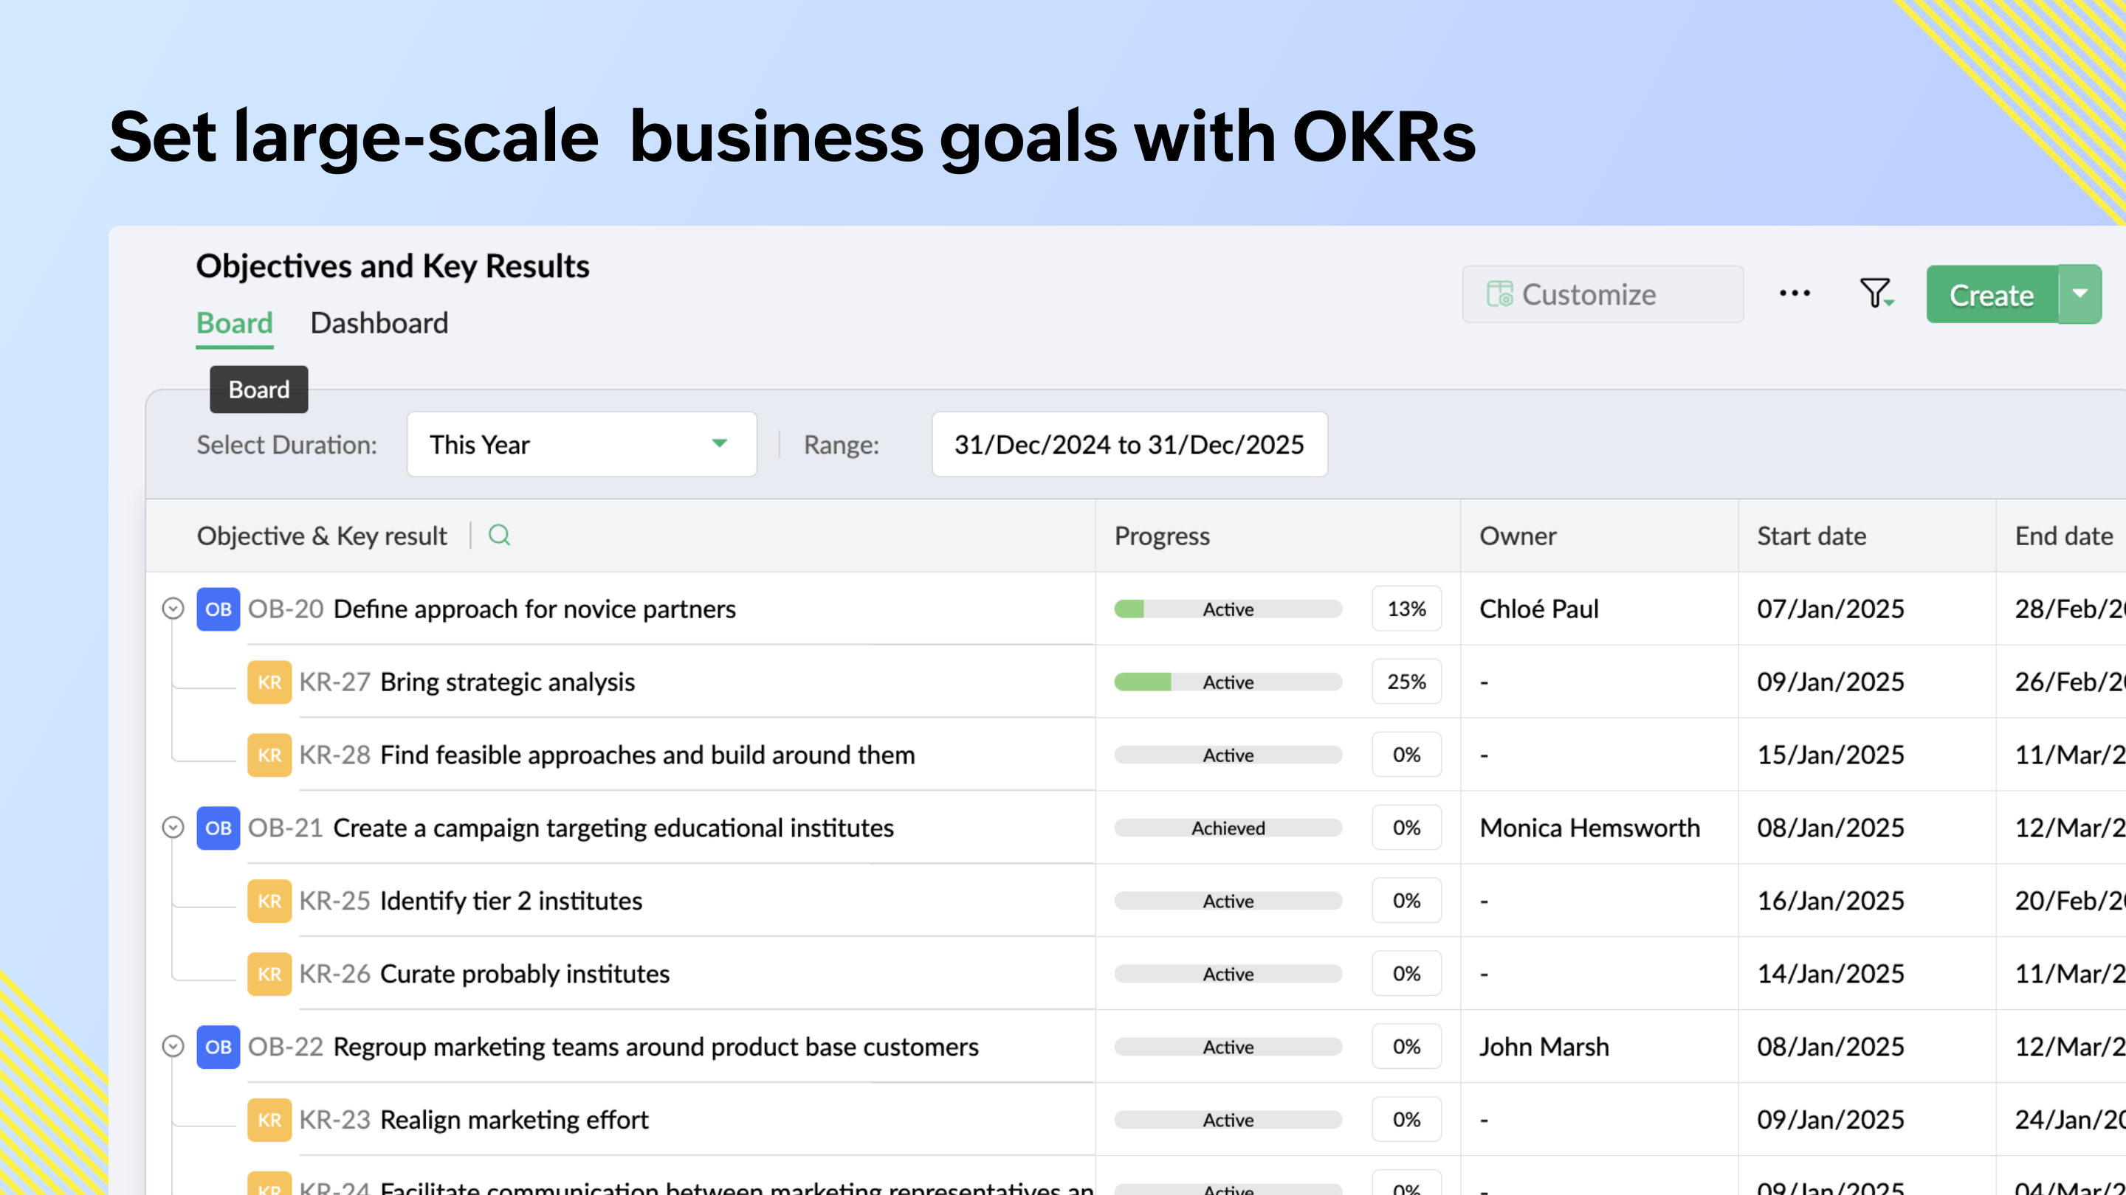Click the Customize panel icon
2126x1195 pixels.
pos(1501,294)
